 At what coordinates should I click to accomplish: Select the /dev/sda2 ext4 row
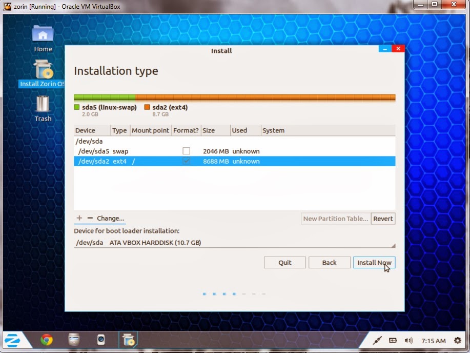coord(234,161)
